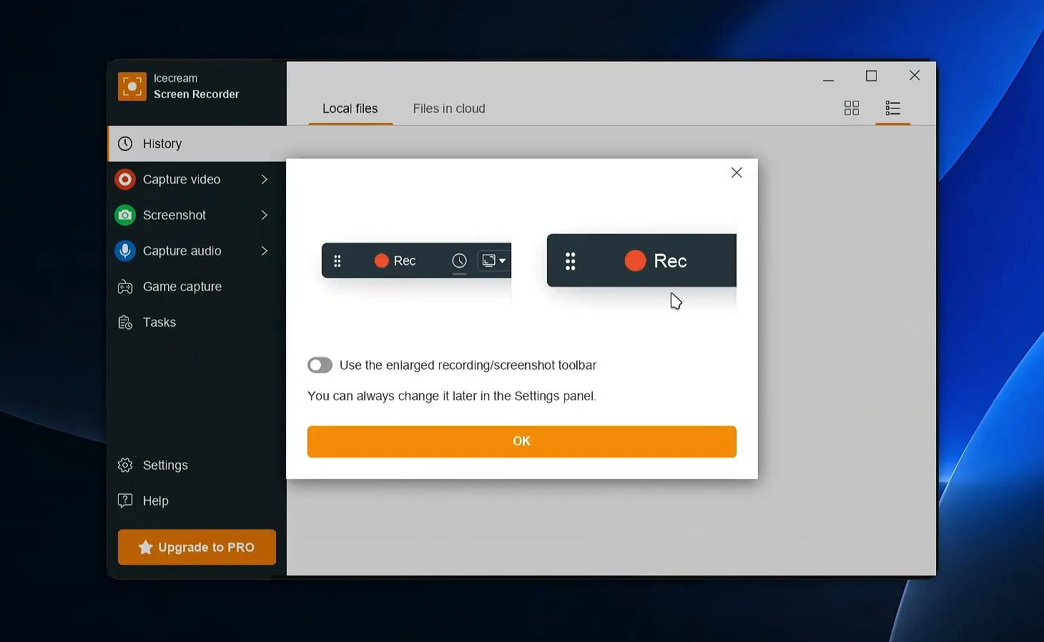Viewport: 1044px width, 642px height.
Task: Maximize the Icecream Screen Recorder window
Action: (x=872, y=76)
